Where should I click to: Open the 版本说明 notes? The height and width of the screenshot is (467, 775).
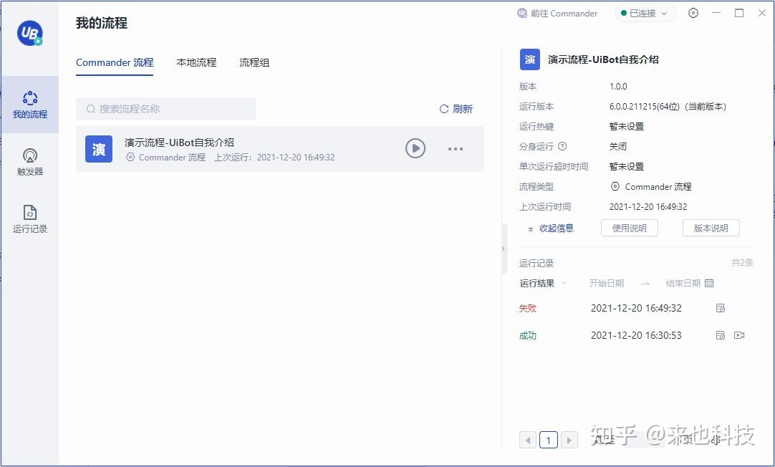tap(711, 227)
